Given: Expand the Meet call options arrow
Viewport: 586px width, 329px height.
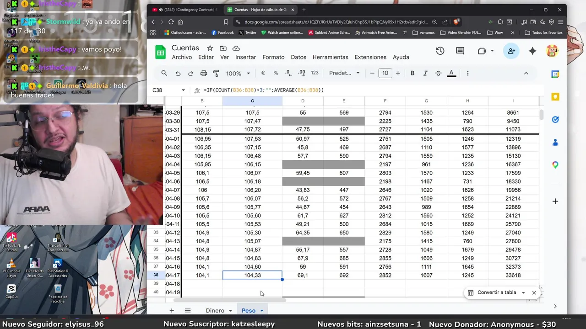Looking at the screenshot, I should [x=492, y=51].
